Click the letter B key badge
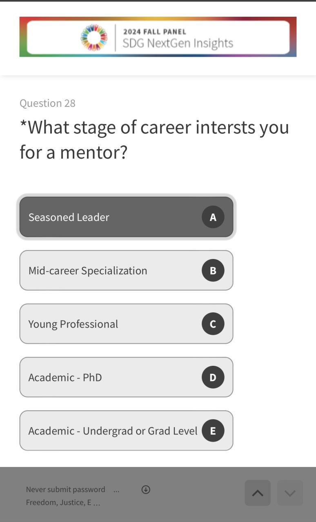Viewport: 316px width, 522px height. coord(213,270)
